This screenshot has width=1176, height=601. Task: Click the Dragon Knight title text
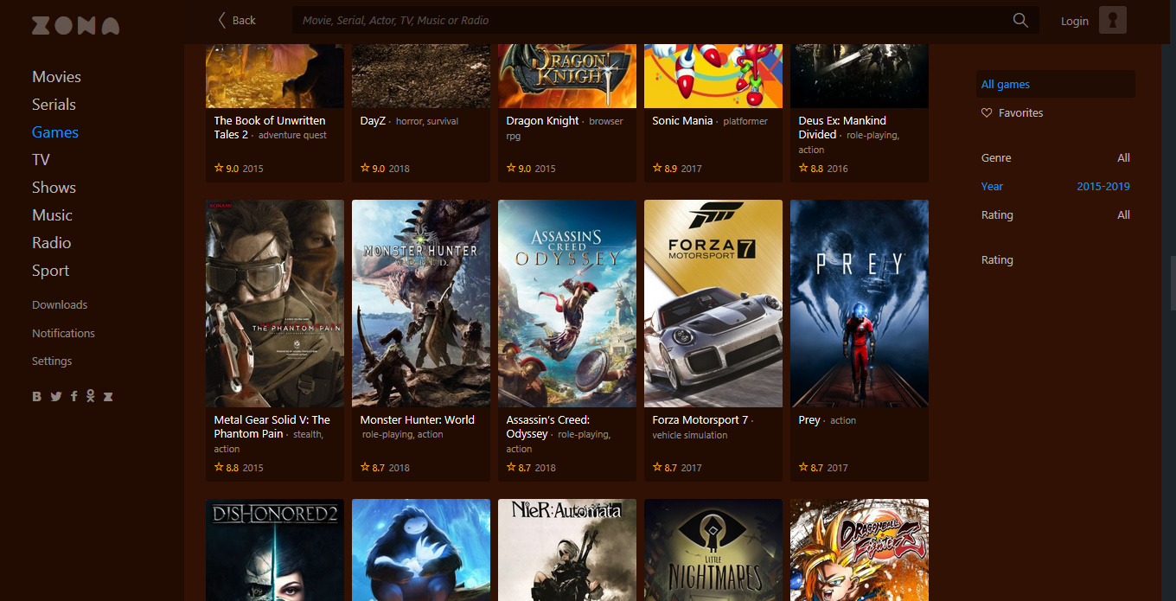pos(542,121)
